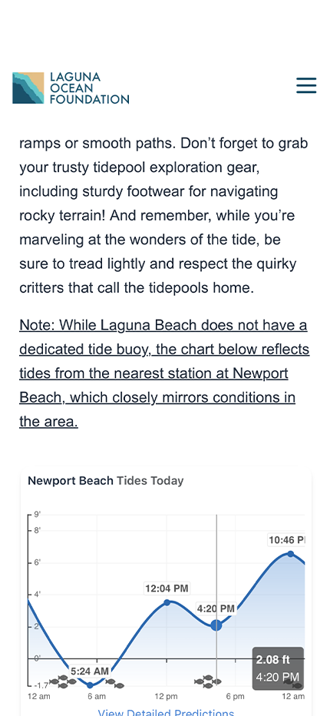Viewport: 330px width, 716px height.
Task: Click the fish icon at bottom right corner of chart
Action: pyautogui.click(x=294, y=684)
